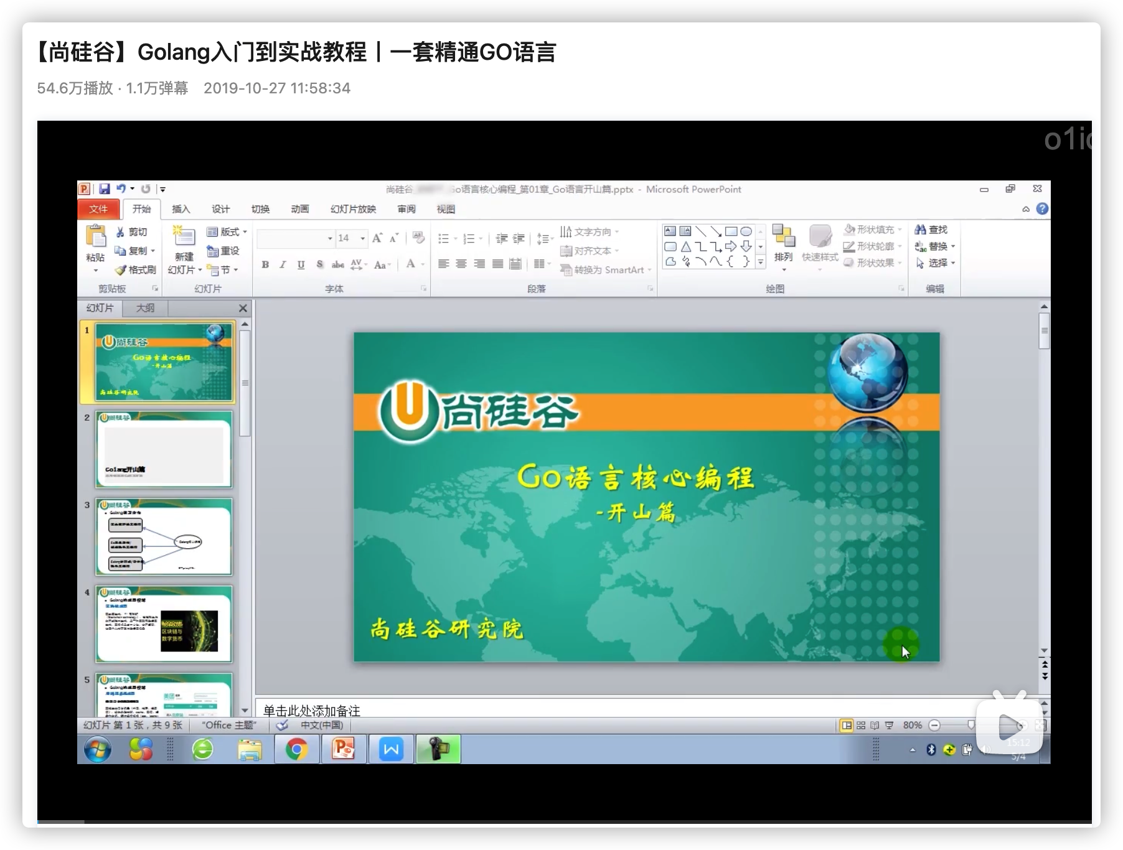Open the font size dropdown

(x=363, y=238)
